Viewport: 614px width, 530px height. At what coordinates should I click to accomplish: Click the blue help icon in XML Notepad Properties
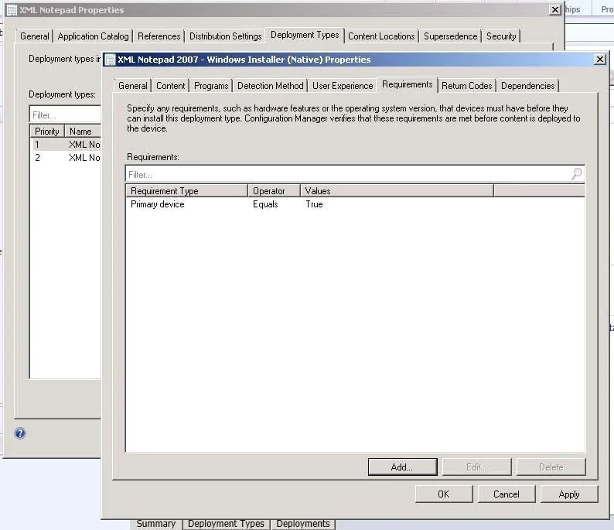20,433
